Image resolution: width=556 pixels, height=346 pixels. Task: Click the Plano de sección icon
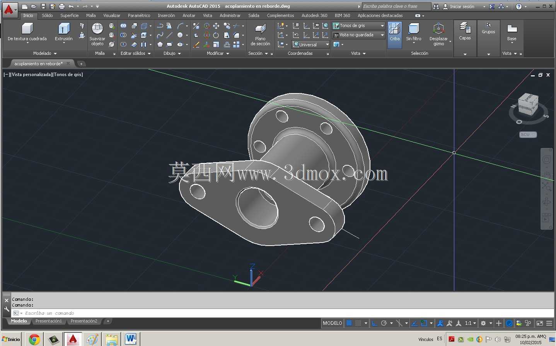click(260, 29)
